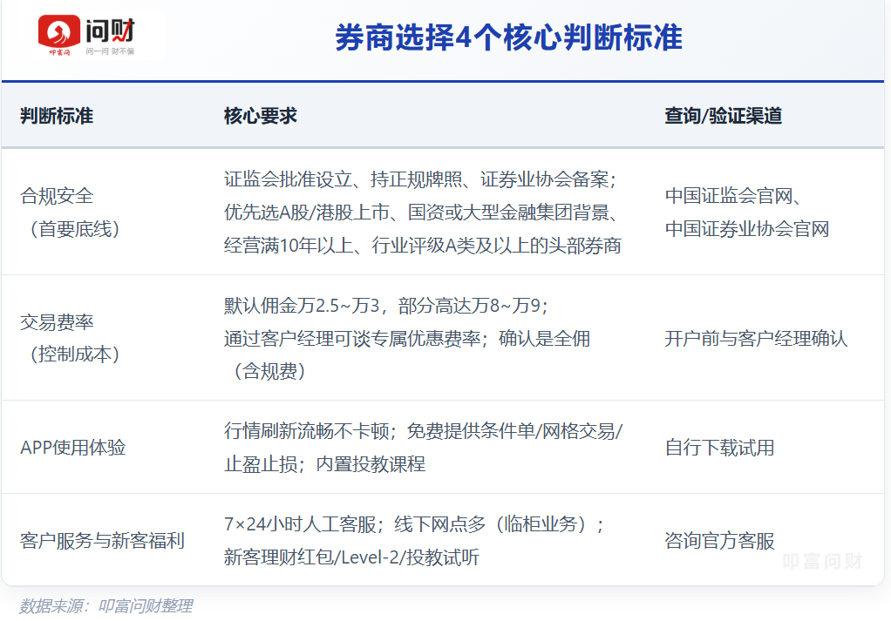Screen dimensions: 891x621
Task: Click the line starting 行情刷新流畅不卡顿
Action: pyautogui.click(x=424, y=431)
